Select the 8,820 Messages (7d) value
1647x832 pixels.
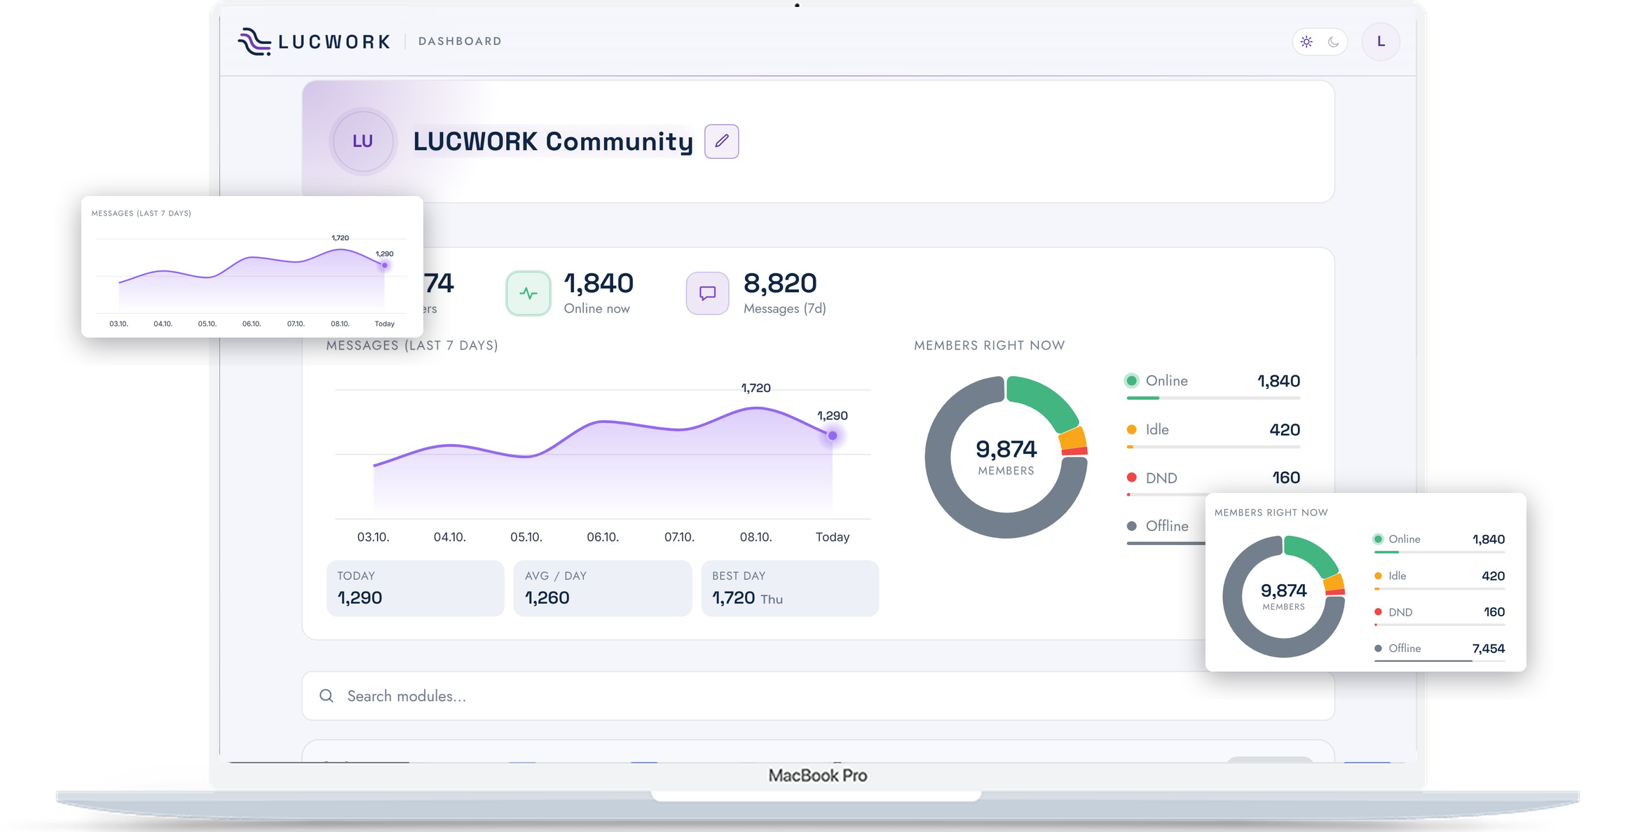pyautogui.click(x=780, y=283)
